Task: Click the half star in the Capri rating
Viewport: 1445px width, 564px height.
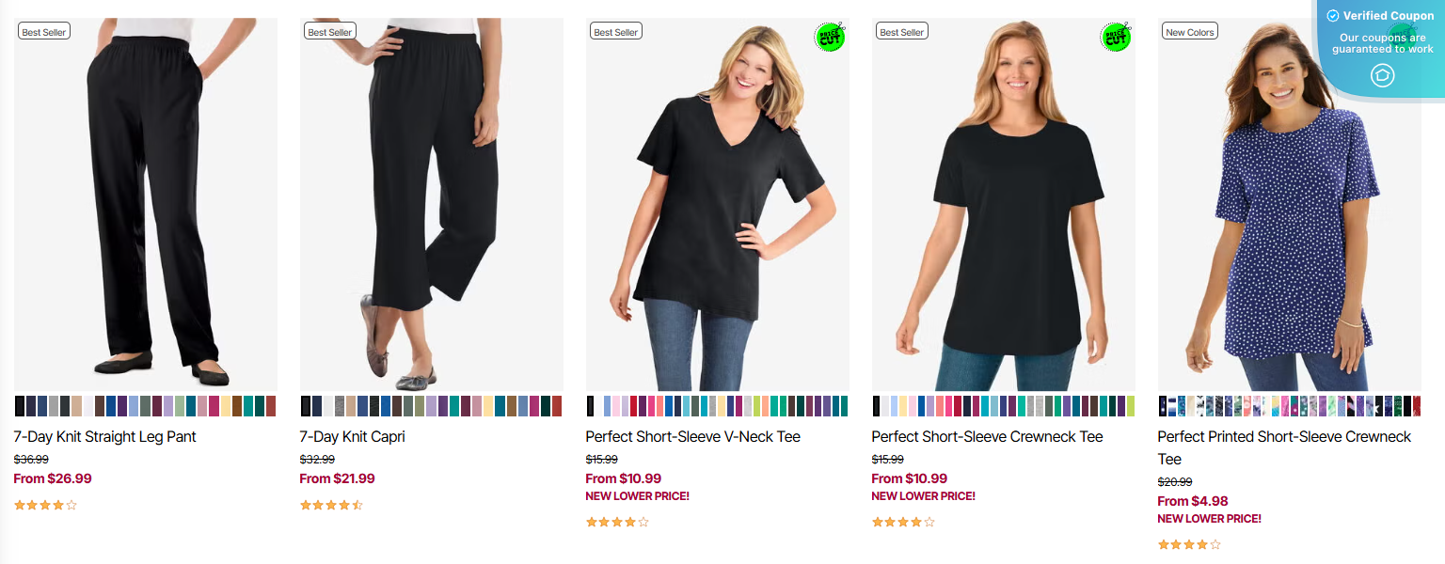Action: tap(356, 505)
